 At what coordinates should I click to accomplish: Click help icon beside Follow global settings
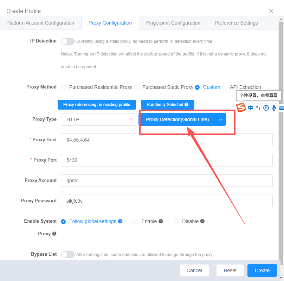tap(120, 221)
